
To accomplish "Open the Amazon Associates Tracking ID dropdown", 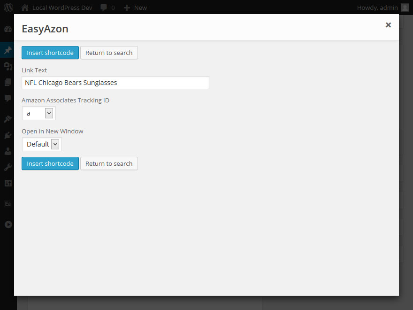I will click(38, 113).
